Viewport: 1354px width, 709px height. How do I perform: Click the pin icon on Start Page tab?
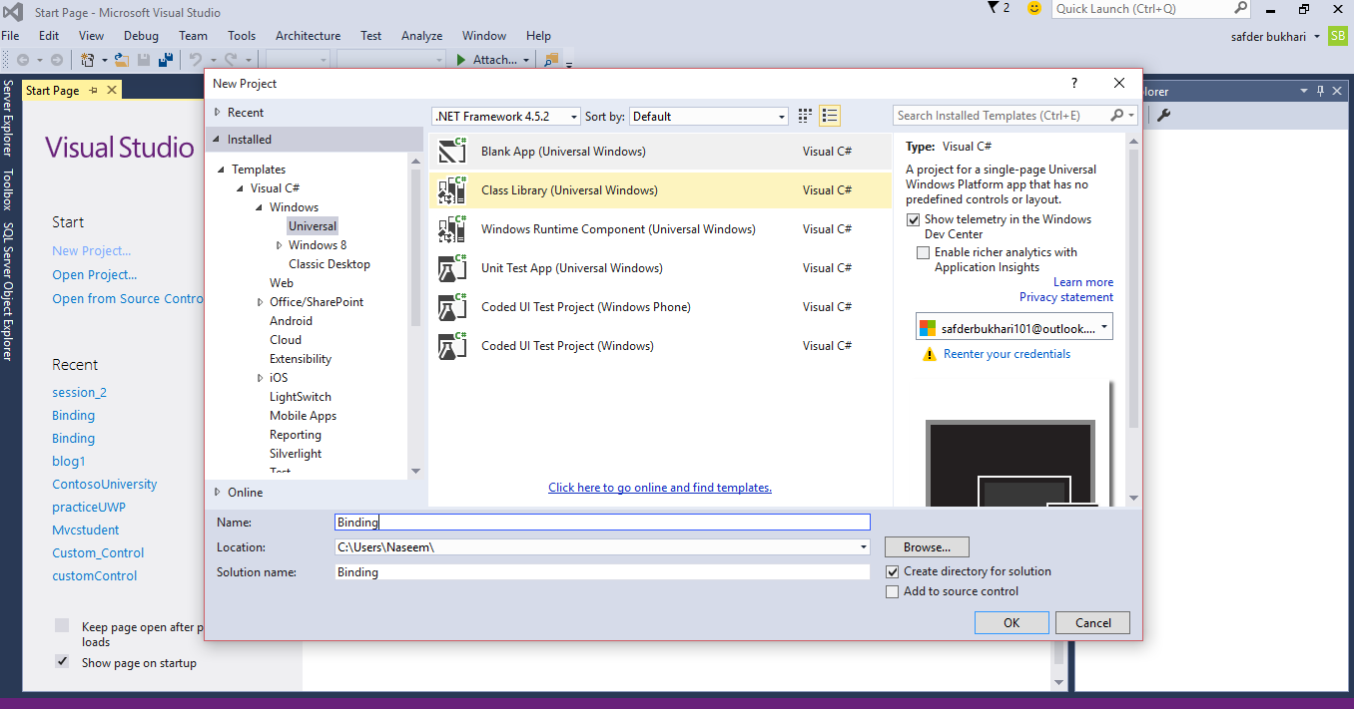point(94,90)
